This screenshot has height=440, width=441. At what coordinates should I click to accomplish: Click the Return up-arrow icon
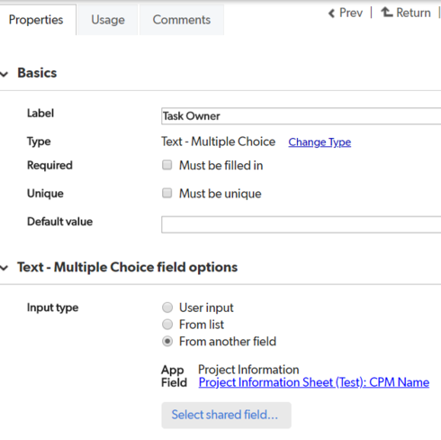point(387,13)
